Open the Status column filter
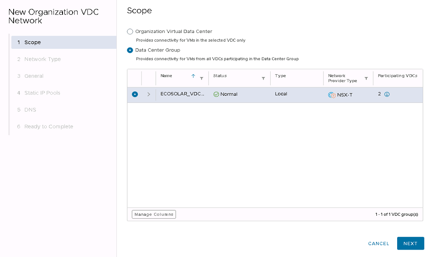This screenshot has width=432, height=257. [263, 79]
